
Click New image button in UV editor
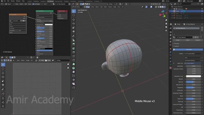coord(42,60)
